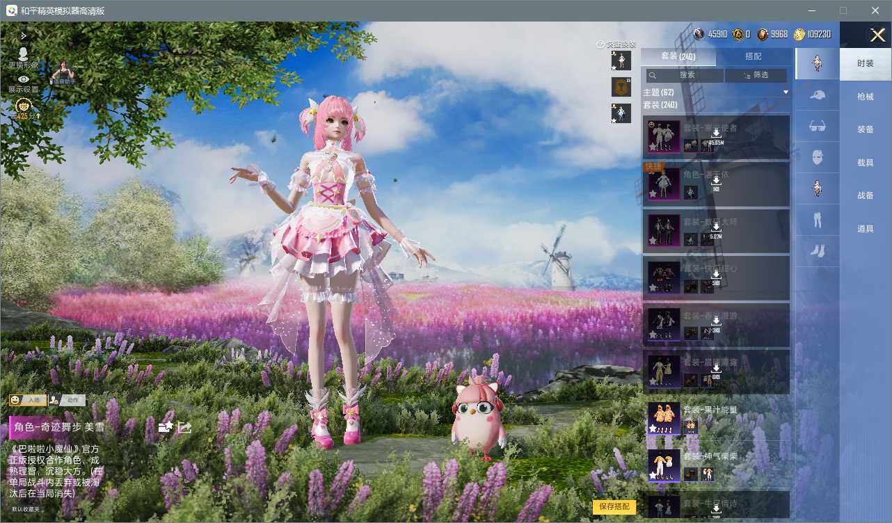The image size is (892, 523).
Task: Favorite the 神气柴柴 outfit with star
Action: [x=653, y=476]
